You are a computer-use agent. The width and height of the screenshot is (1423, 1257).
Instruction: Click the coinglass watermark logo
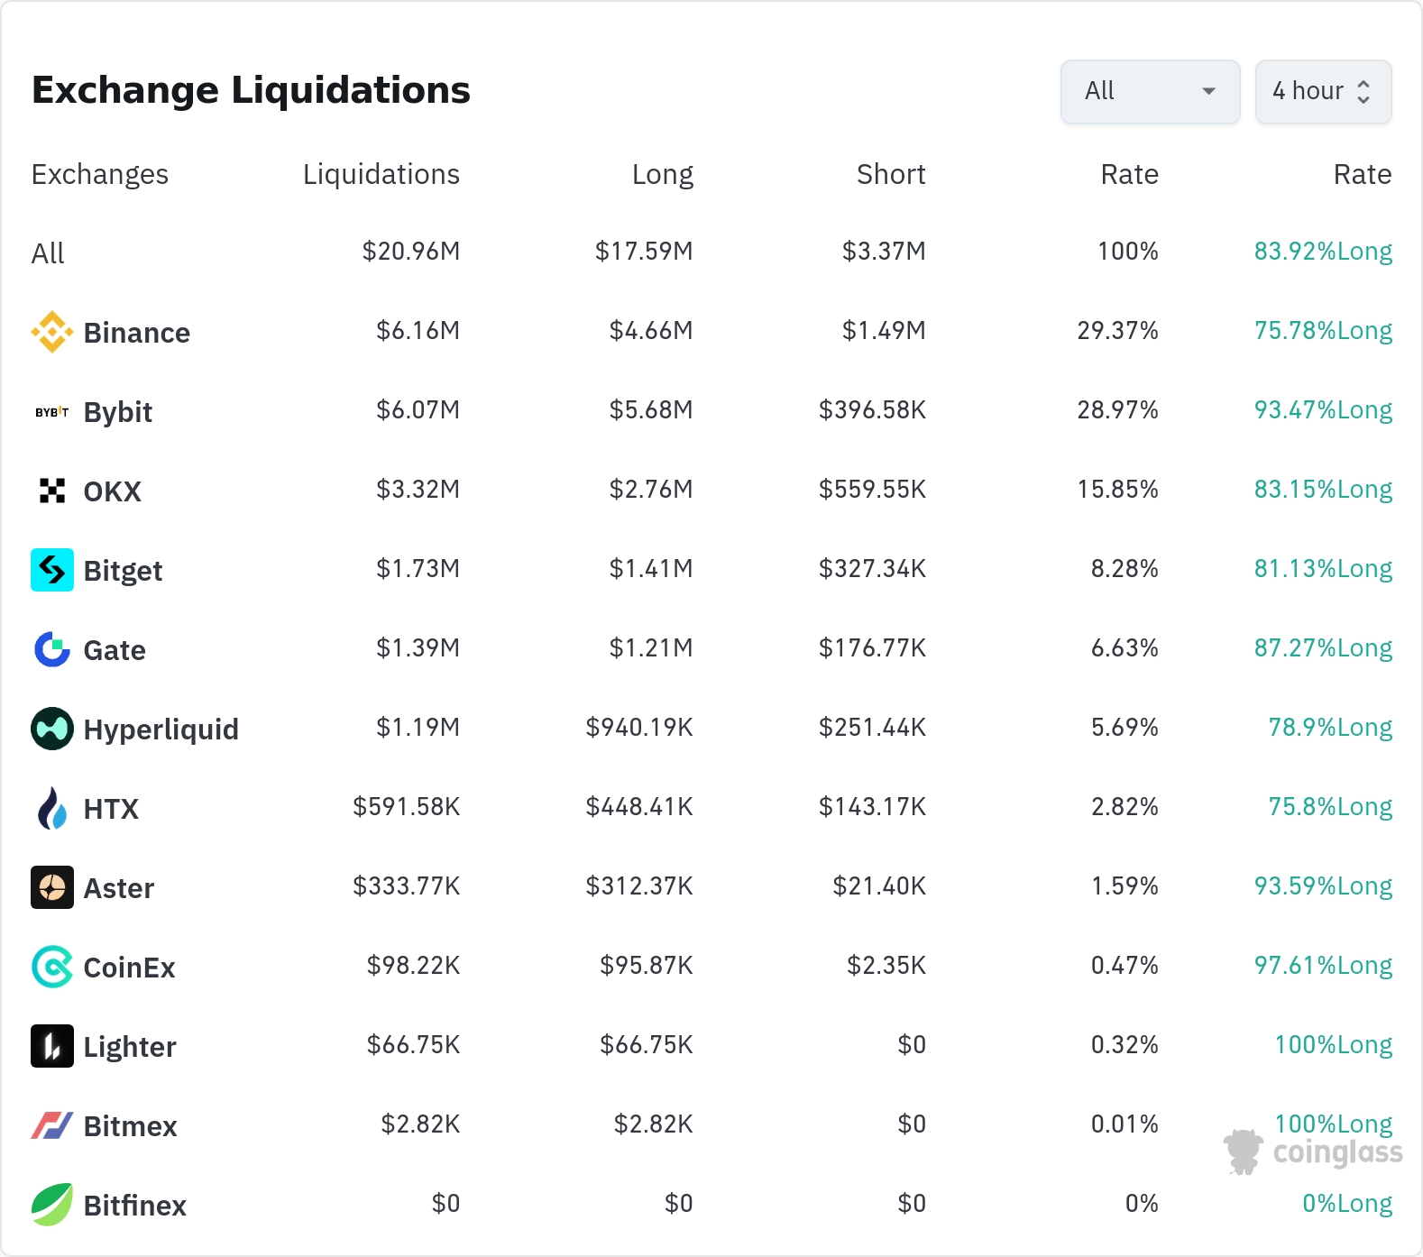click(1314, 1151)
